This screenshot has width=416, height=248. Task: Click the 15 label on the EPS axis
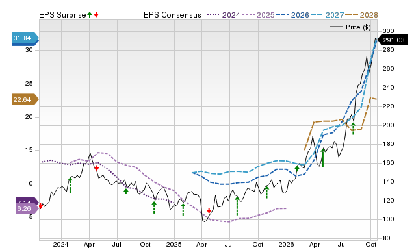(29, 150)
